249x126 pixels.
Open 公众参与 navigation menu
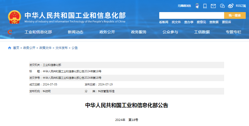click(x=170, y=32)
